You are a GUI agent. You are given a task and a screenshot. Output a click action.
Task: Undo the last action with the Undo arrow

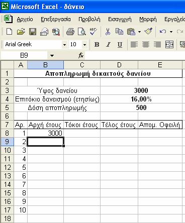(x=163, y=32)
